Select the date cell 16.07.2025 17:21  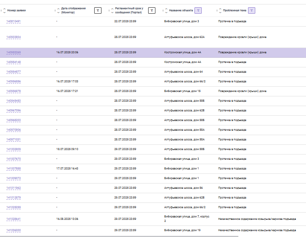pos(67,91)
